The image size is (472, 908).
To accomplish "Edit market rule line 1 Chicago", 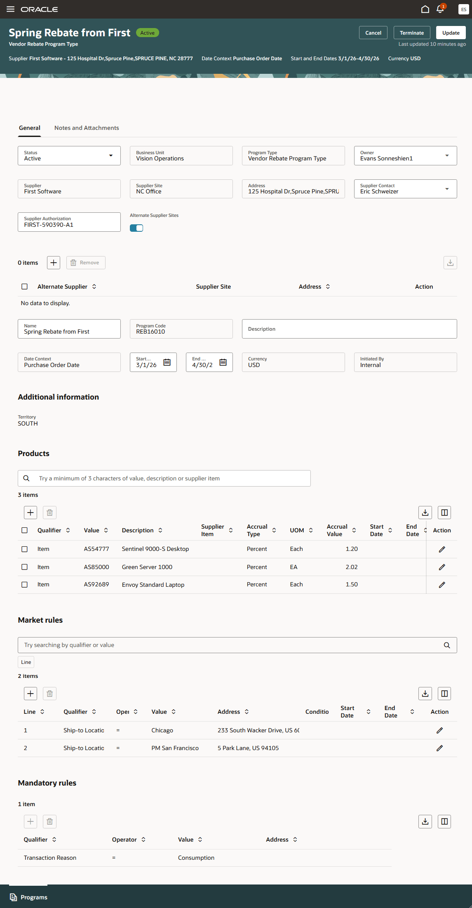I will click(x=440, y=730).
